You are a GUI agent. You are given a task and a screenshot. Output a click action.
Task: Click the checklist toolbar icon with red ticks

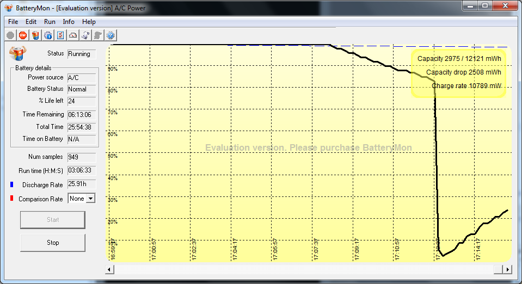[x=60, y=35]
